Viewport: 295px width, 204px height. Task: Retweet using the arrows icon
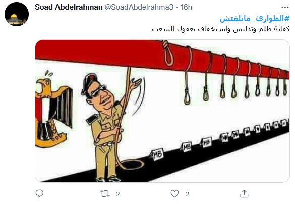pos(105,194)
